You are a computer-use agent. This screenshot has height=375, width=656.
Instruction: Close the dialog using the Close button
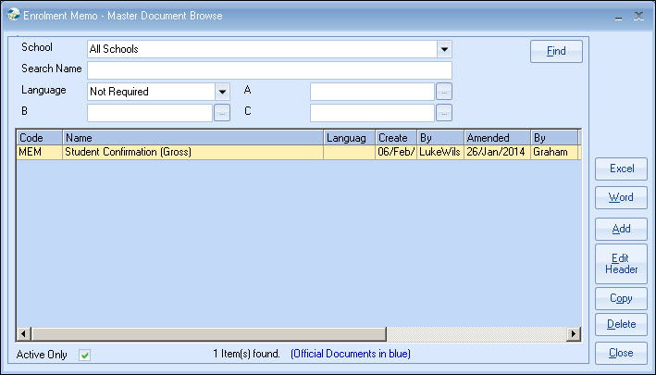click(621, 353)
